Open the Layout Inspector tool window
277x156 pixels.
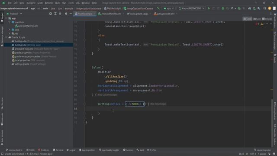coord(262,150)
